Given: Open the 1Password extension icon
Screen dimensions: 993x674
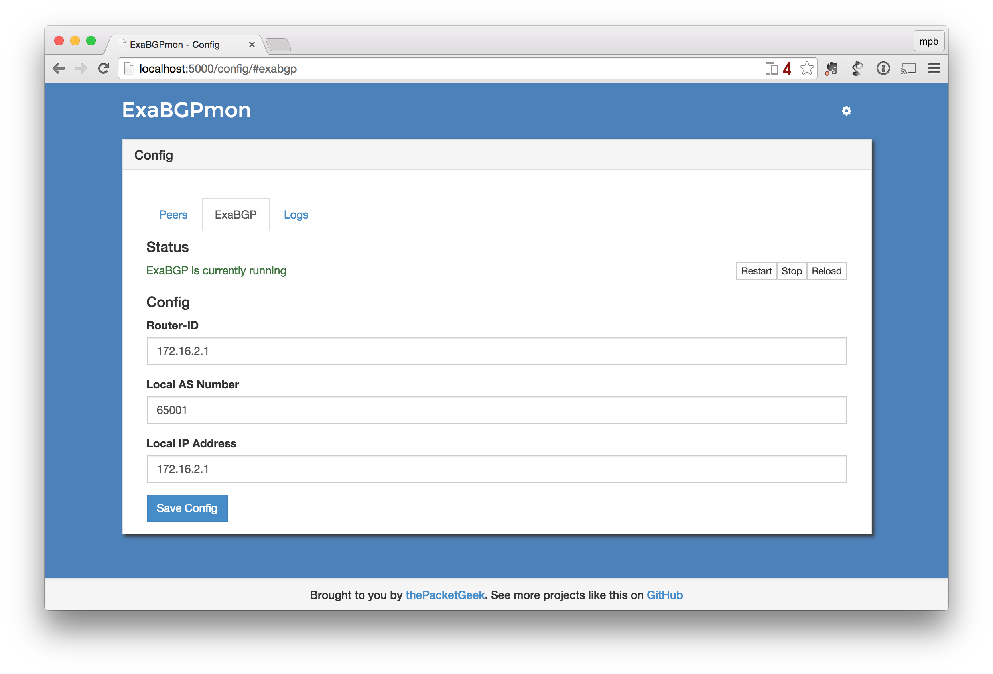Looking at the screenshot, I should [x=883, y=68].
